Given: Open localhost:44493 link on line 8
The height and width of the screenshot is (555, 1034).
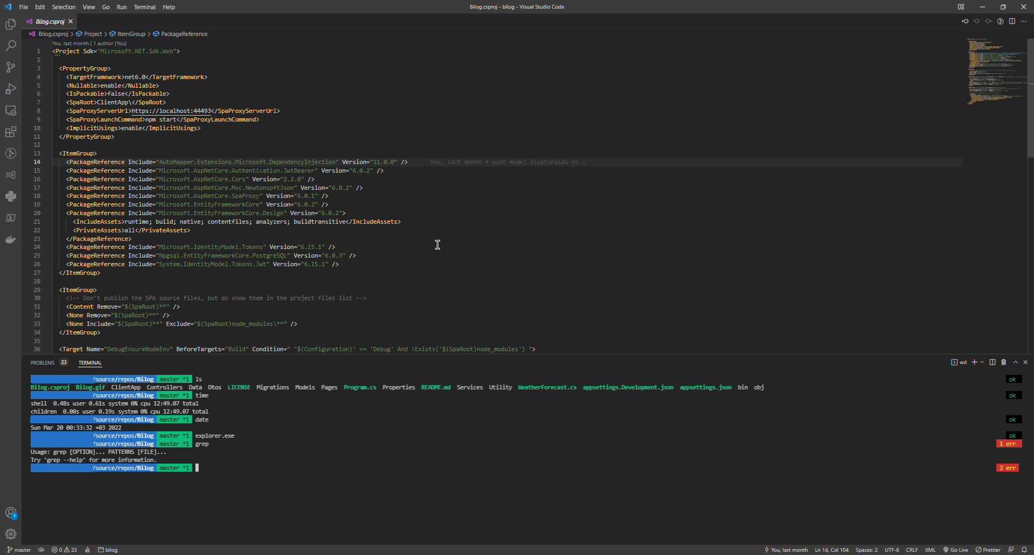Looking at the screenshot, I should 171,111.
